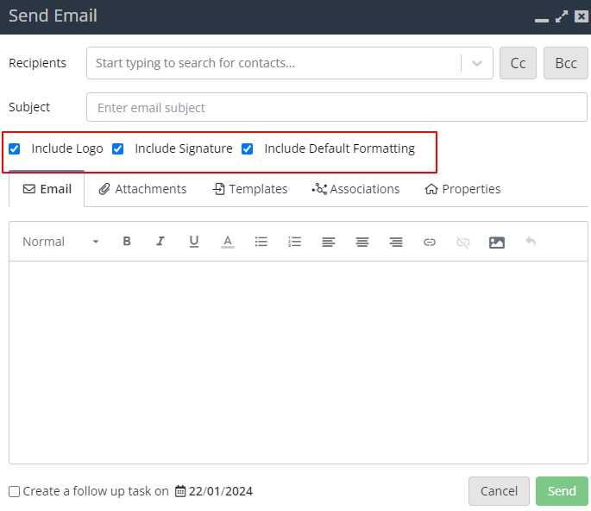Viewport: 591px width, 511px height.
Task: Enable Create a follow up task
Action: point(15,491)
